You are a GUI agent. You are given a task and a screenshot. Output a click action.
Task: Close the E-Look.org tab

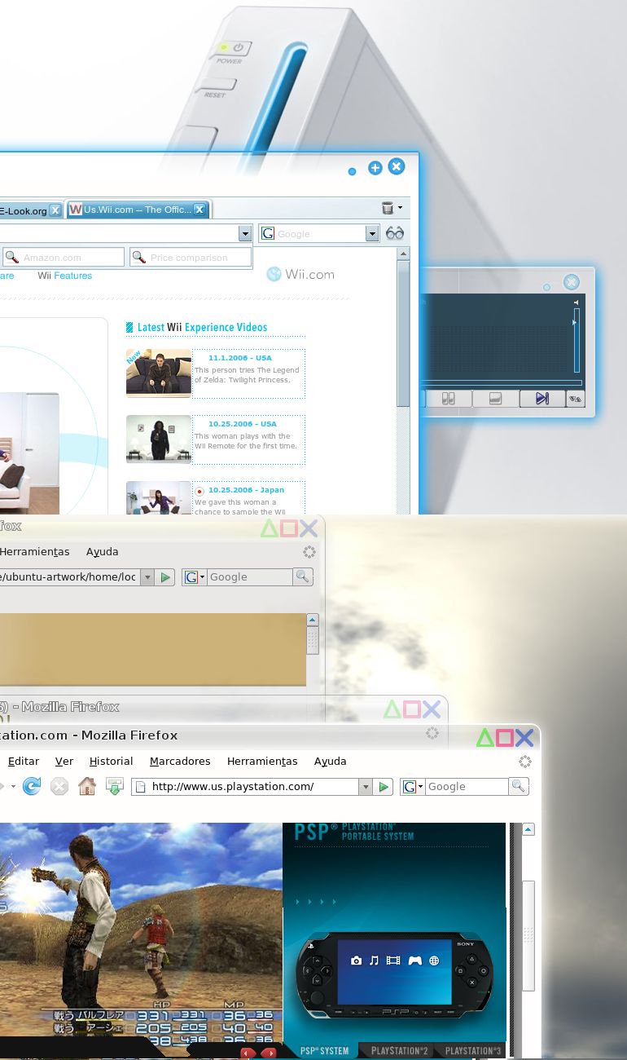tap(55, 210)
